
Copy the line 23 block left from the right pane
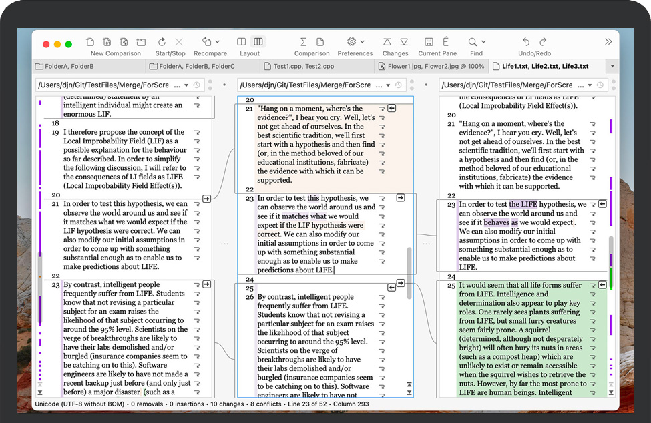[x=602, y=203]
